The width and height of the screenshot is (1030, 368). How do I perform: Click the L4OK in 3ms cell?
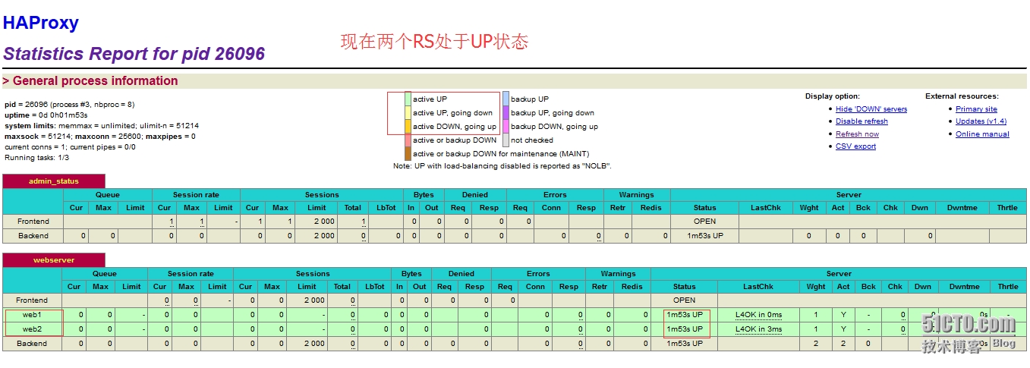[758, 329]
